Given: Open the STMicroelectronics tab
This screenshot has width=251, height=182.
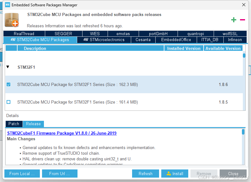Looking at the screenshot, I should pyautogui.click(x=104, y=40).
